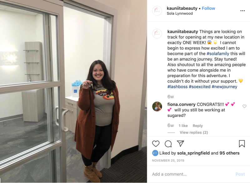Open the three-dot more options menu
The width and height of the screenshot is (250, 183).
tap(242, 11)
